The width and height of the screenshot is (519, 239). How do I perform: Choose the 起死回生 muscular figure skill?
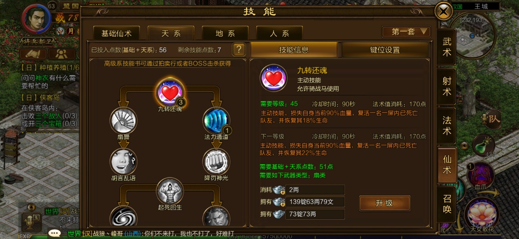[169, 191]
